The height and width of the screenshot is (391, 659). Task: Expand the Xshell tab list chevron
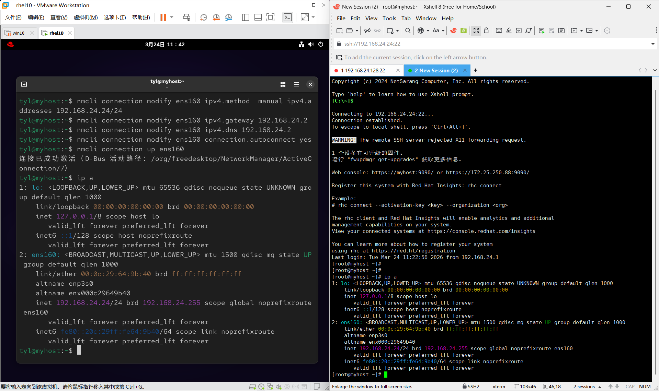[655, 70]
